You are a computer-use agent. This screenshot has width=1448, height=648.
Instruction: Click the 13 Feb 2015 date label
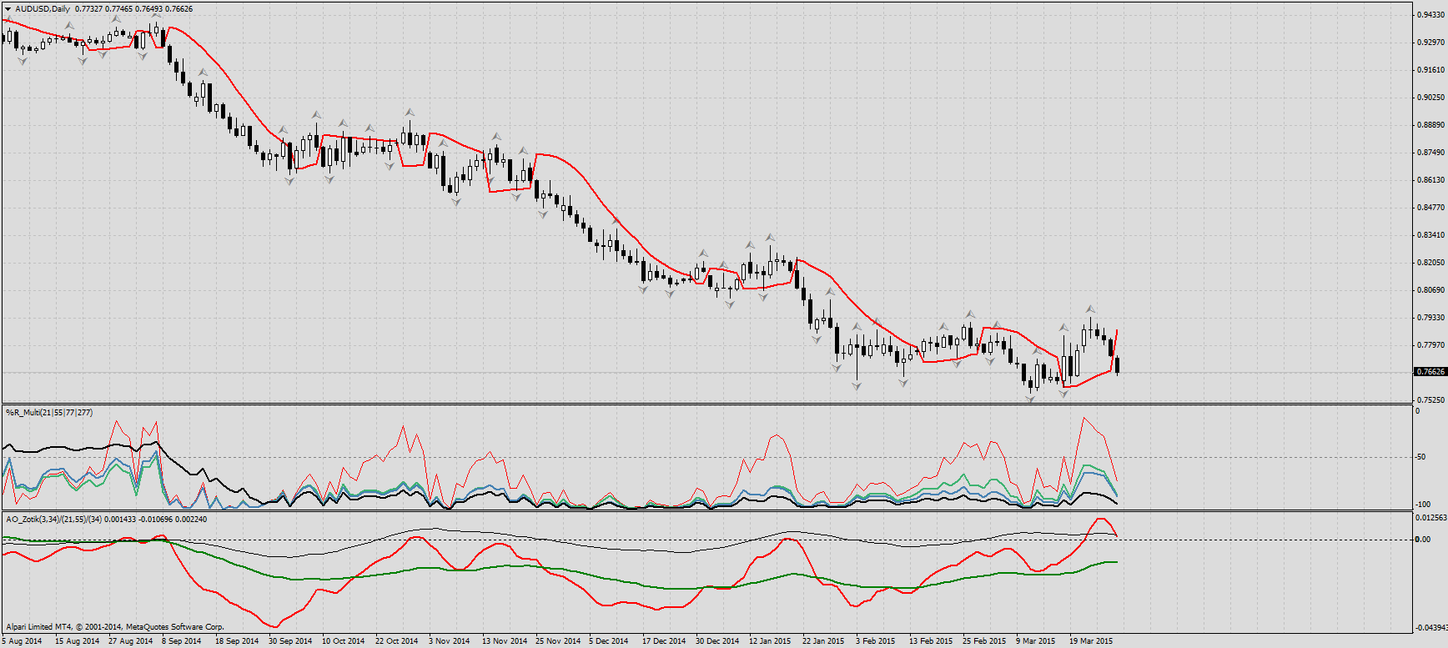pyautogui.click(x=931, y=641)
